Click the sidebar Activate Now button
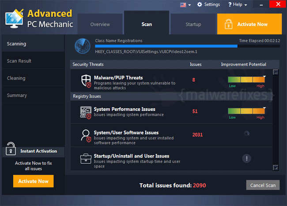The height and width of the screenshot is (206, 287). click(33, 181)
